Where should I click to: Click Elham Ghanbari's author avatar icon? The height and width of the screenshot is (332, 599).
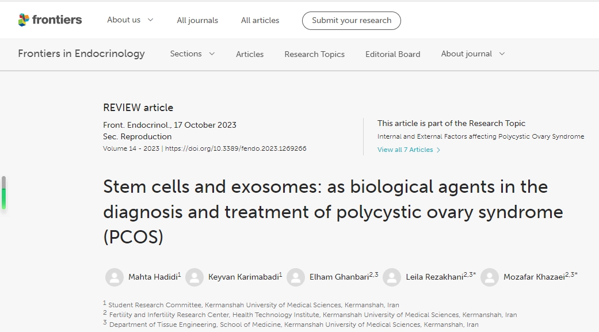[x=296, y=277]
